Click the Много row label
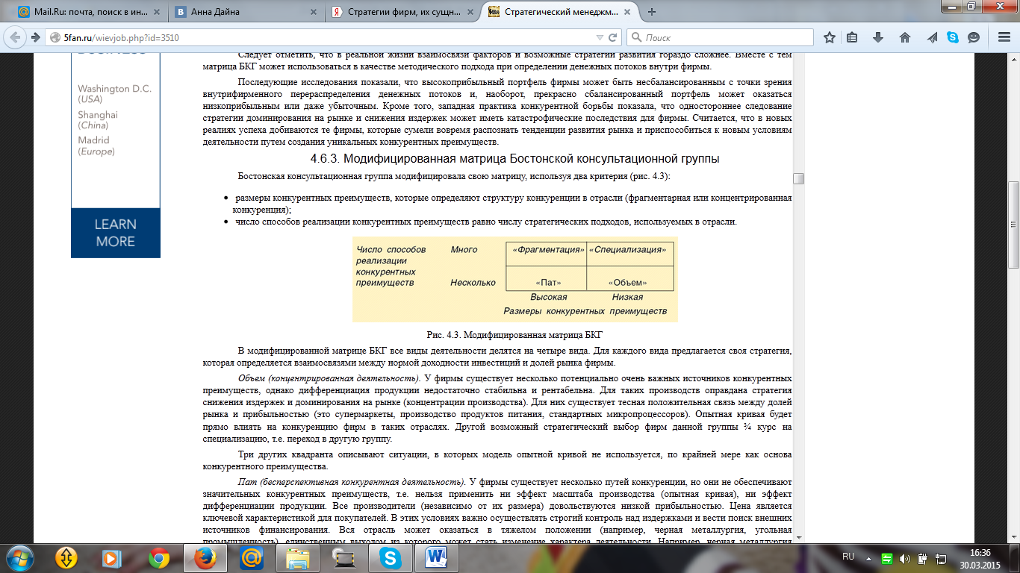 coord(464,249)
